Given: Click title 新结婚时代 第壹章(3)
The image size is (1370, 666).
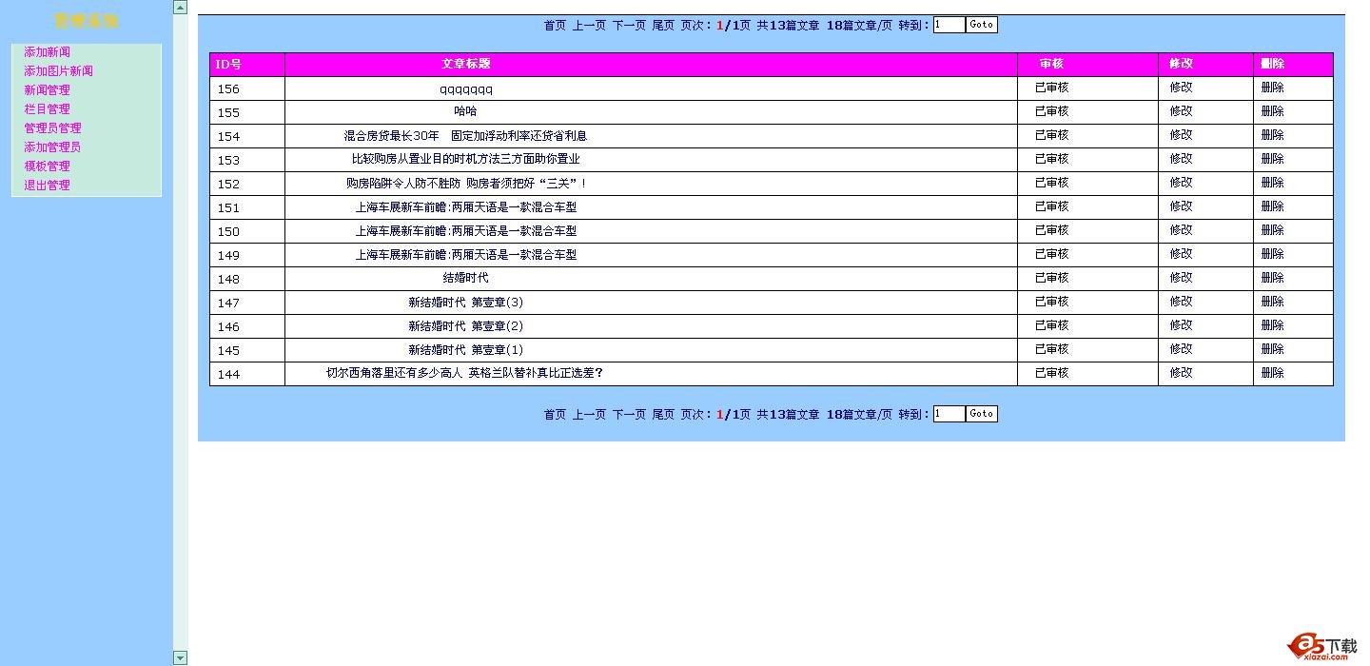Looking at the screenshot, I should pyautogui.click(x=466, y=302).
